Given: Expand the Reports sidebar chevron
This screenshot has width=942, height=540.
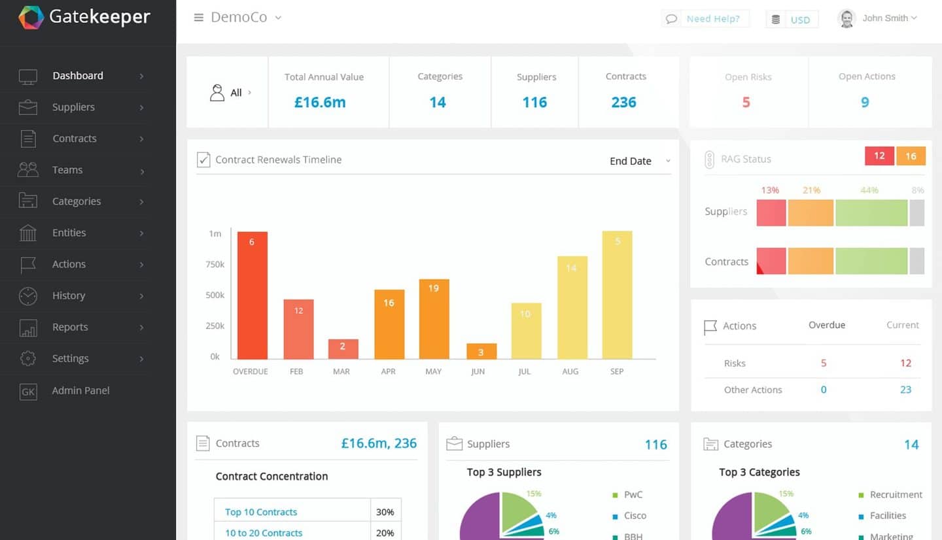Looking at the screenshot, I should pos(141,328).
